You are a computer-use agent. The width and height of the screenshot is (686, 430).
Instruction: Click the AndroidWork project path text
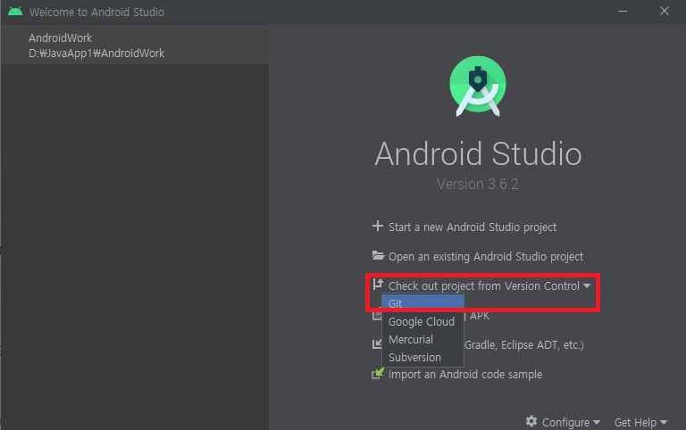96,54
